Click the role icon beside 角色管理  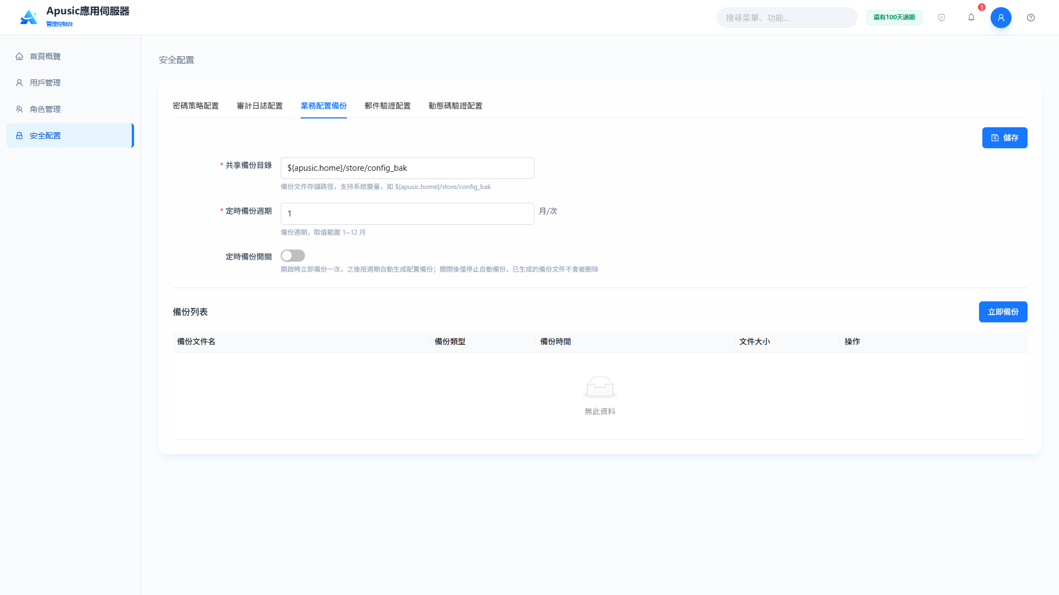(x=19, y=109)
